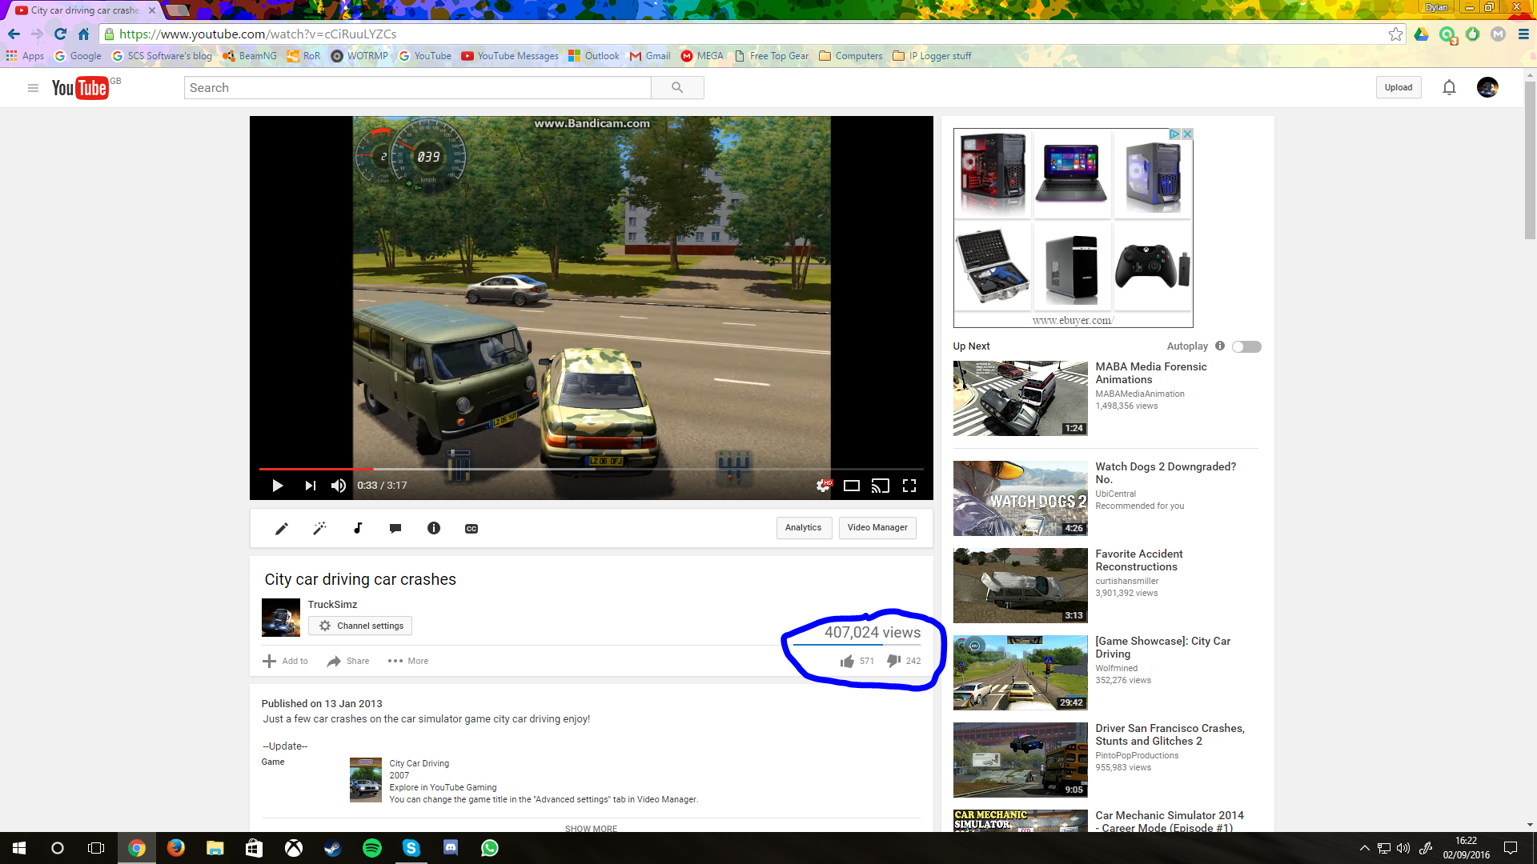Expand the More options menu

pyautogui.click(x=408, y=661)
